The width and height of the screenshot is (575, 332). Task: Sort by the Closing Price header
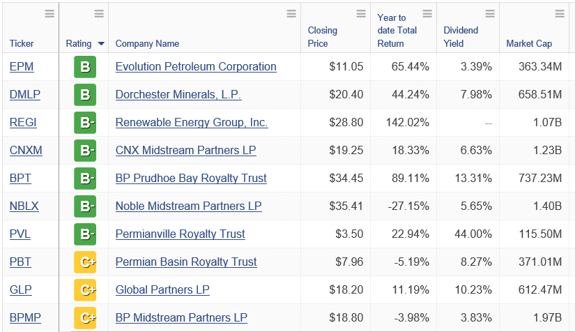point(322,37)
